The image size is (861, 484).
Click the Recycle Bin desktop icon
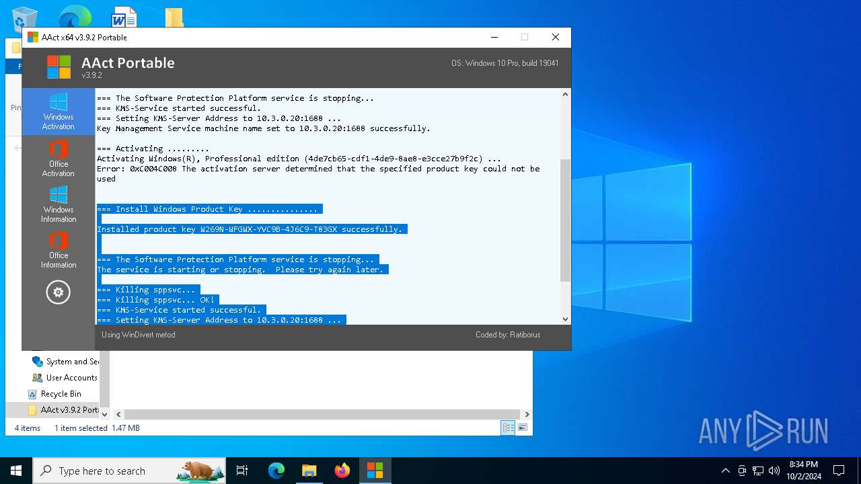point(25,17)
